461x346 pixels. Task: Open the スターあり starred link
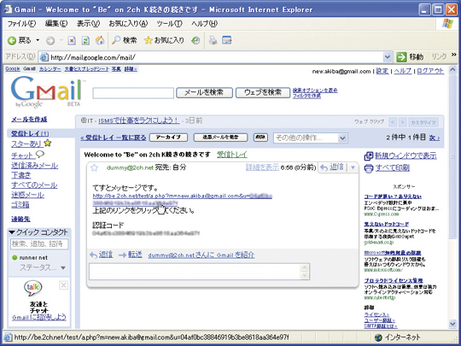coord(27,144)
